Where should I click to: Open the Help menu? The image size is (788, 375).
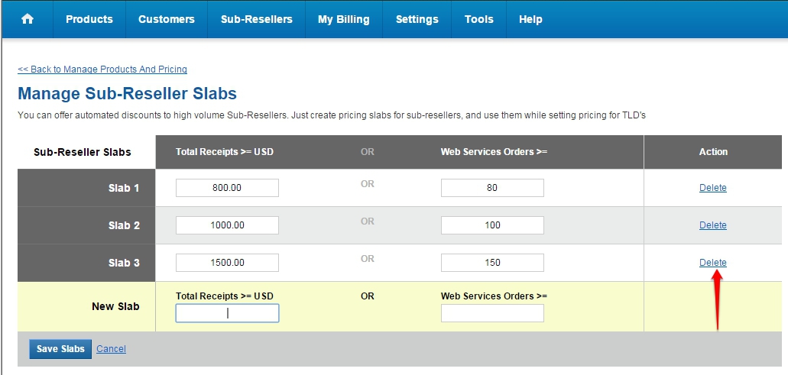[530, 19]
